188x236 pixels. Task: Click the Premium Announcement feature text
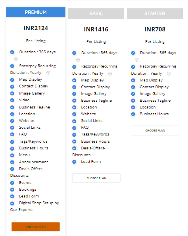33,162
